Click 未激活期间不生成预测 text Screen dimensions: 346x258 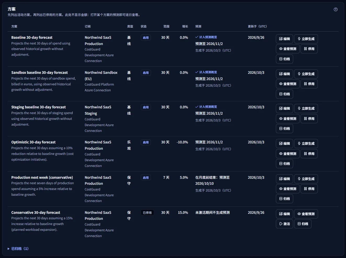213,212
